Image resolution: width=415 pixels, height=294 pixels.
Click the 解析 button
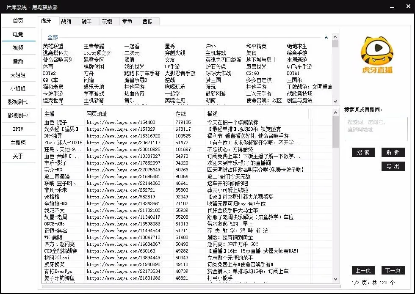tap(393, 152)
